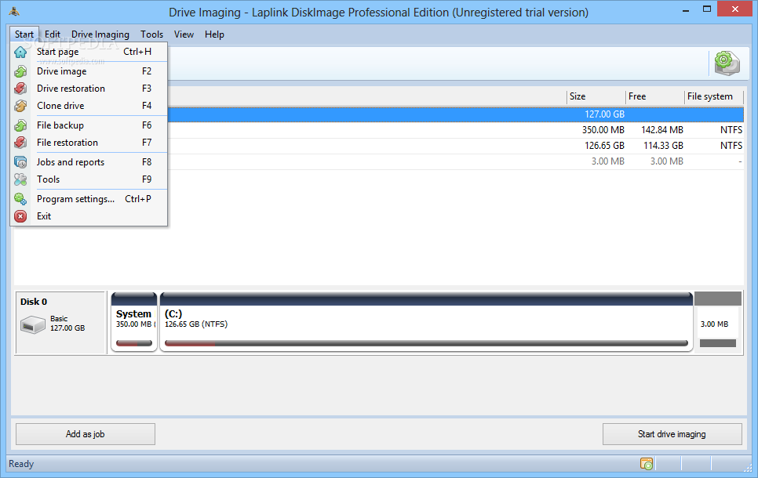The image size is (758, 478).
Task: Click the green Drive image arrow icon
Action: point(20,71)
